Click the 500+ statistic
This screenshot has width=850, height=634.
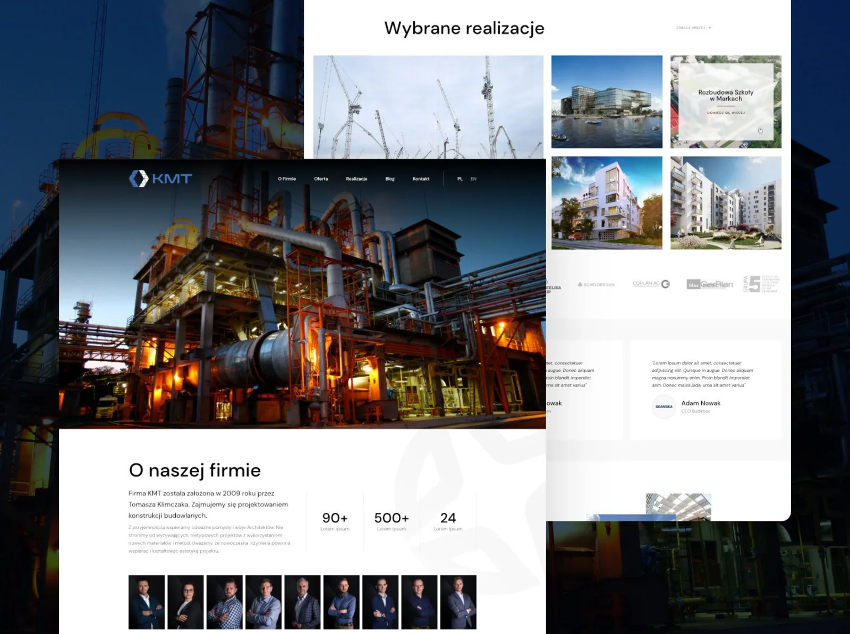click(x=392, y=518)
